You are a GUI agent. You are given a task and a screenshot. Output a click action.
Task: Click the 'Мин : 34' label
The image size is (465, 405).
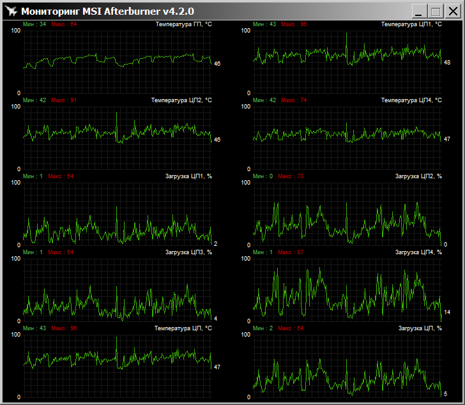click(x=34, y=24)
